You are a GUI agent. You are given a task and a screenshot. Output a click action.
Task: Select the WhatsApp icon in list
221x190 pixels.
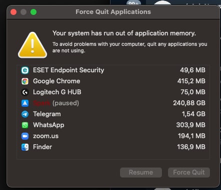click(x=25, y=125)
